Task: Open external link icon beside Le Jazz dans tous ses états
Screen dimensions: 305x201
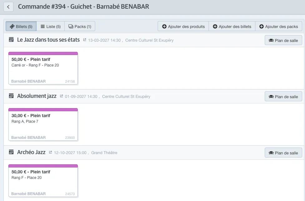Action: [x=85, y=40]
